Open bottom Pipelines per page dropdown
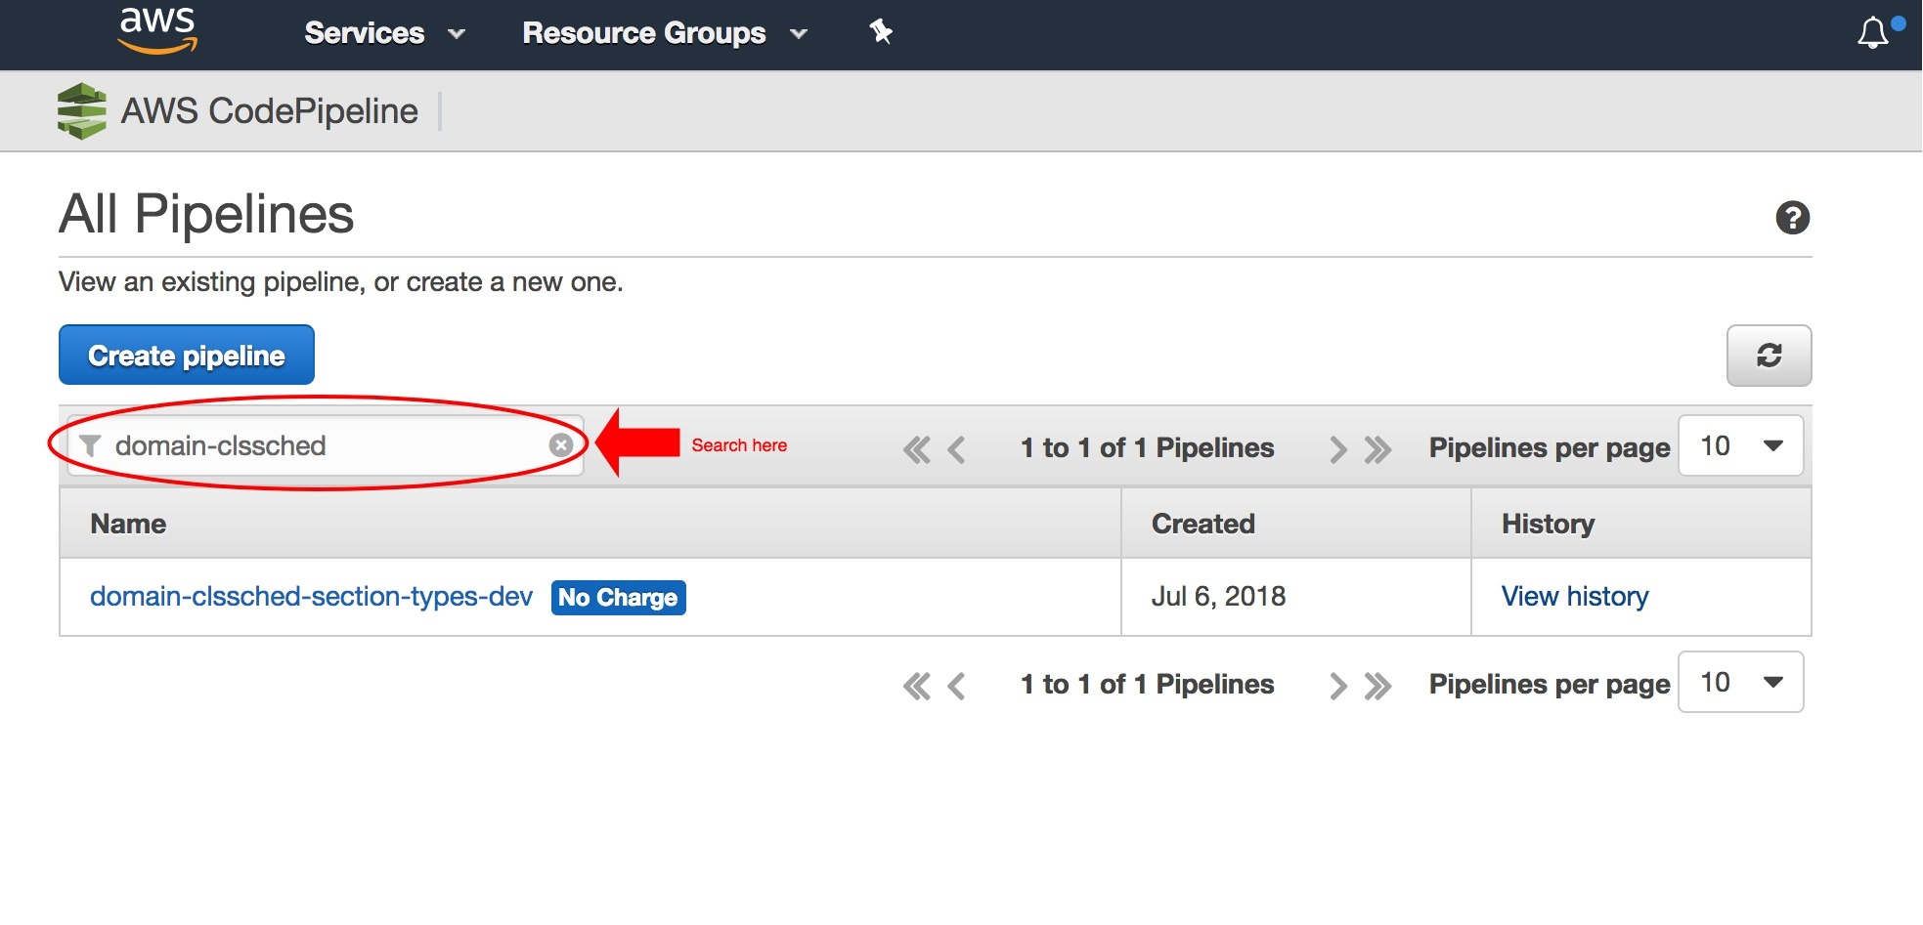The height and width of the screenshot is (925, 1923). pyautogui.click(x=1740, y=682)
